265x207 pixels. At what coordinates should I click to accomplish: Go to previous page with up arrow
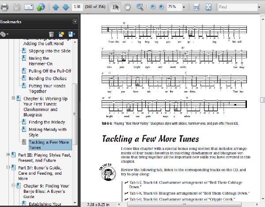(56, 7)
